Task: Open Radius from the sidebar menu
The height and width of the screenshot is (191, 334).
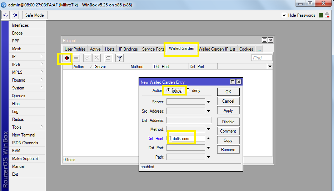Action: pyautogui.click(x=27, y=119)
